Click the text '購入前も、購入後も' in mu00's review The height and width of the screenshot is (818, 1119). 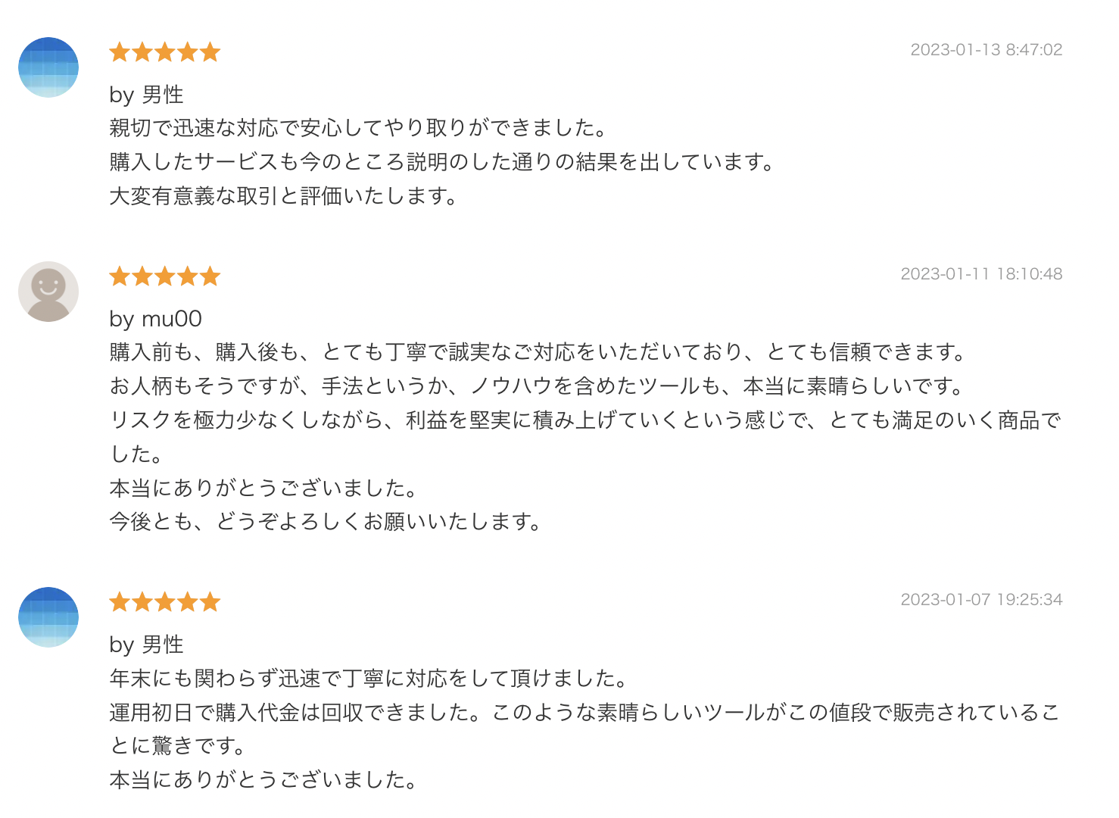tap(204, 352)
